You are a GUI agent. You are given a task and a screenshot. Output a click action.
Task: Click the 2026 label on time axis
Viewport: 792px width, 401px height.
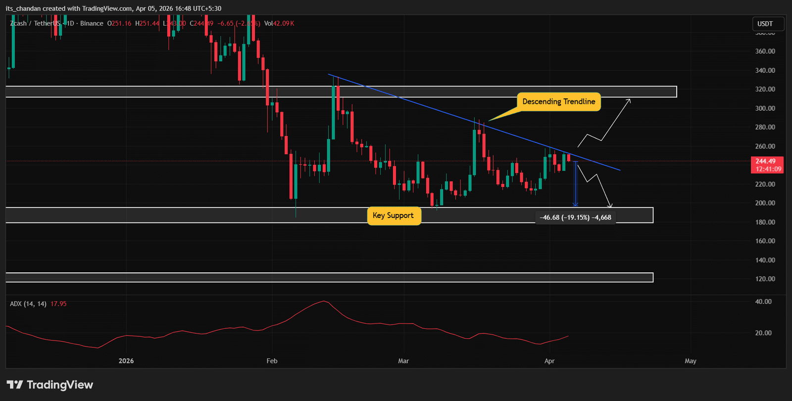[126, 361]
